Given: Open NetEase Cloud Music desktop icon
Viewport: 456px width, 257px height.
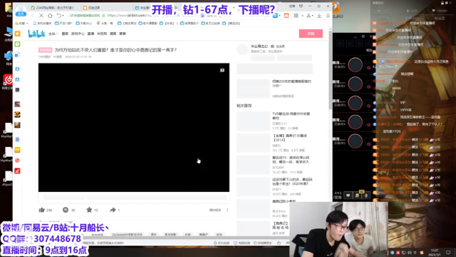Looking at the screenshot, I should click(8, 79).
